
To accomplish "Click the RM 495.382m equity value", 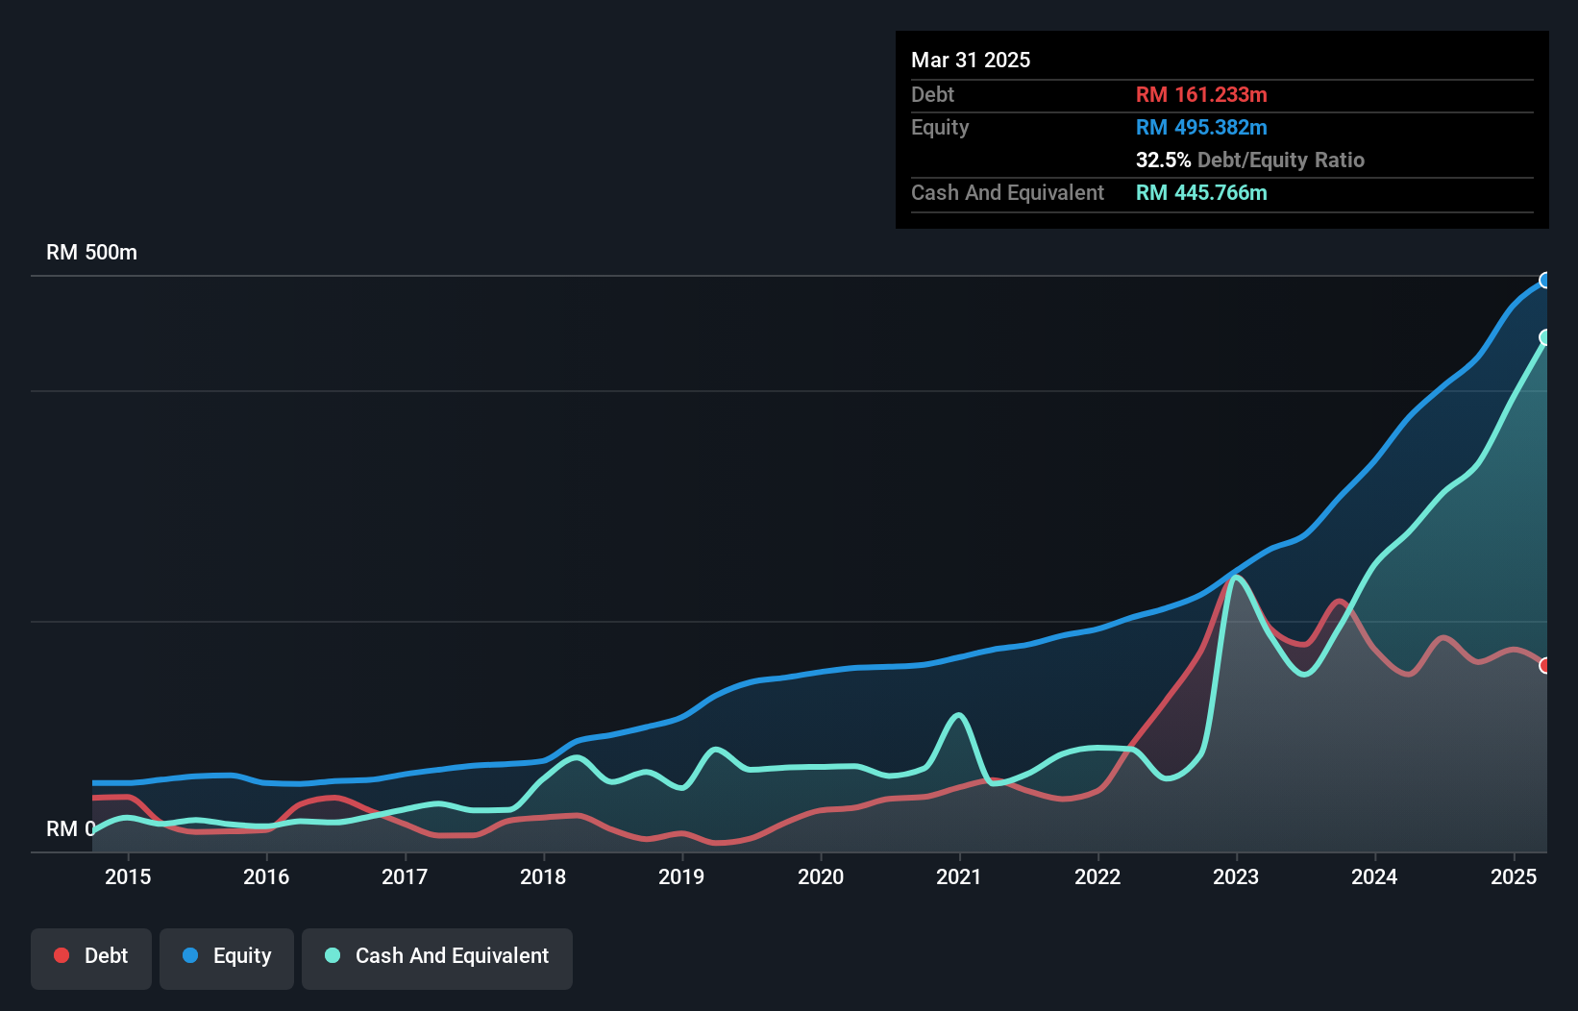I will [x=1201, y=128].
